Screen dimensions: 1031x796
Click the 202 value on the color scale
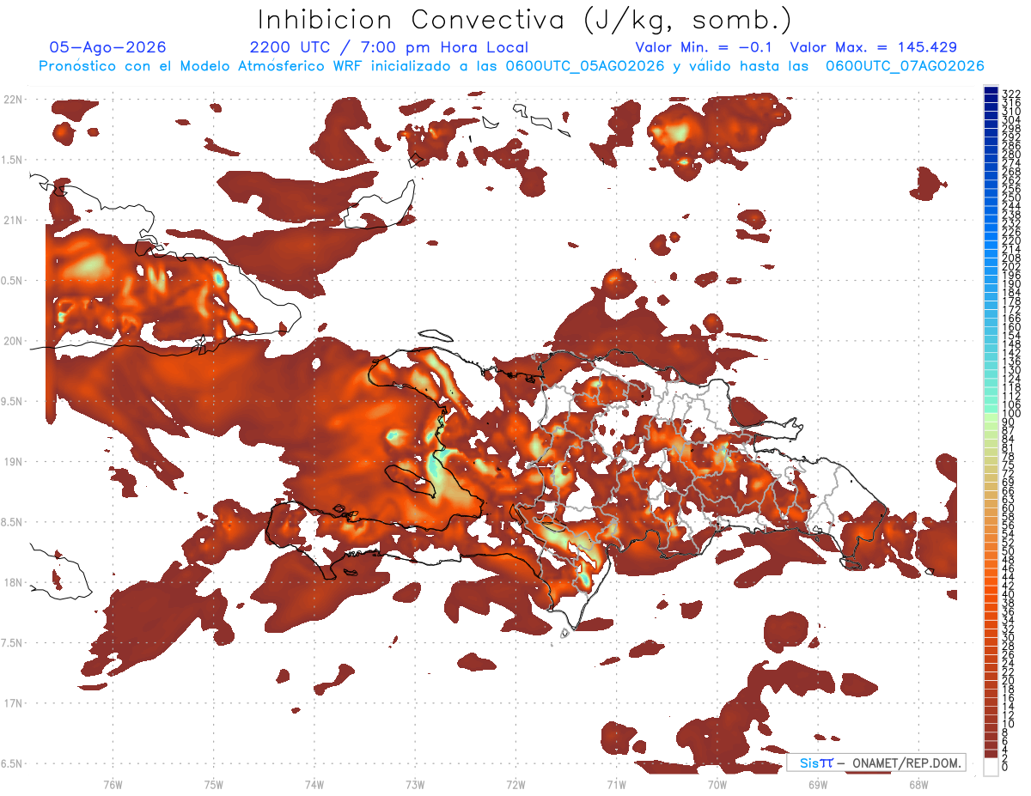1011,266
